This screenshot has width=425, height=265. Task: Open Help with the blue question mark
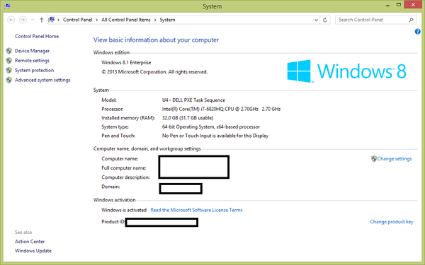click(x=417, y=32)
